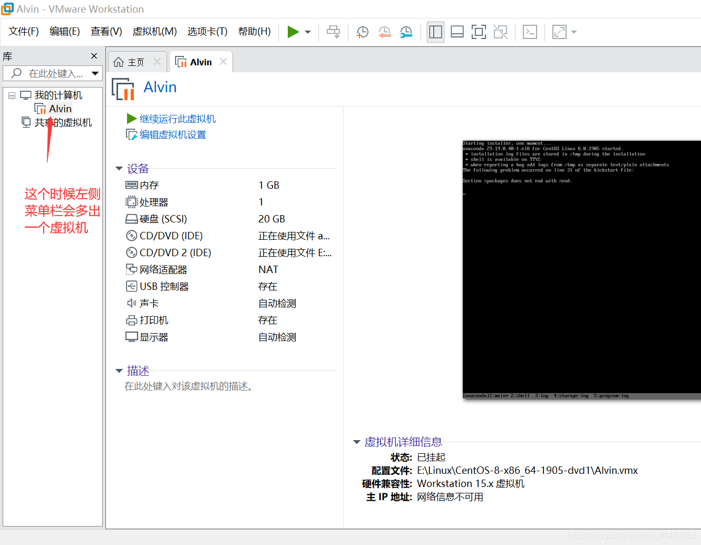Click the NAT network value

(x=268, y=269)
